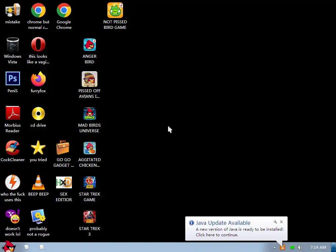This screenshot has height=252, width=336.
Task: Click the first pinned taskbar note icon
Action: pos(27,247)
